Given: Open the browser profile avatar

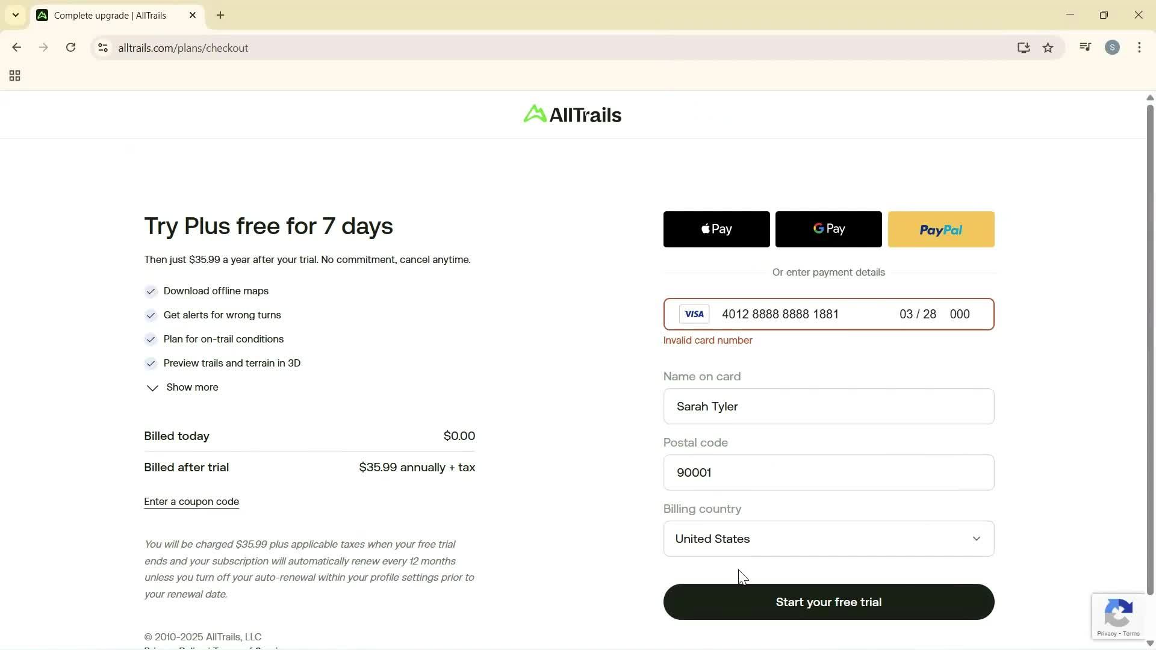Looking at the screenshot, I should pyautogui.click(x=1112, y=48).
